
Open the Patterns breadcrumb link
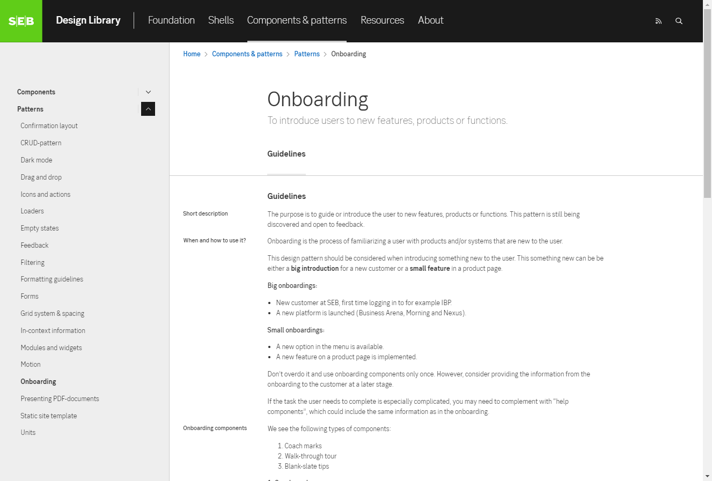307,54
